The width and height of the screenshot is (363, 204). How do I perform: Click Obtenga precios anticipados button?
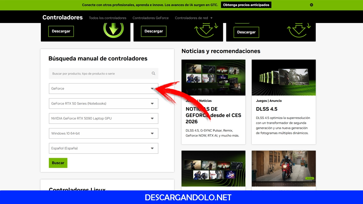246,5
